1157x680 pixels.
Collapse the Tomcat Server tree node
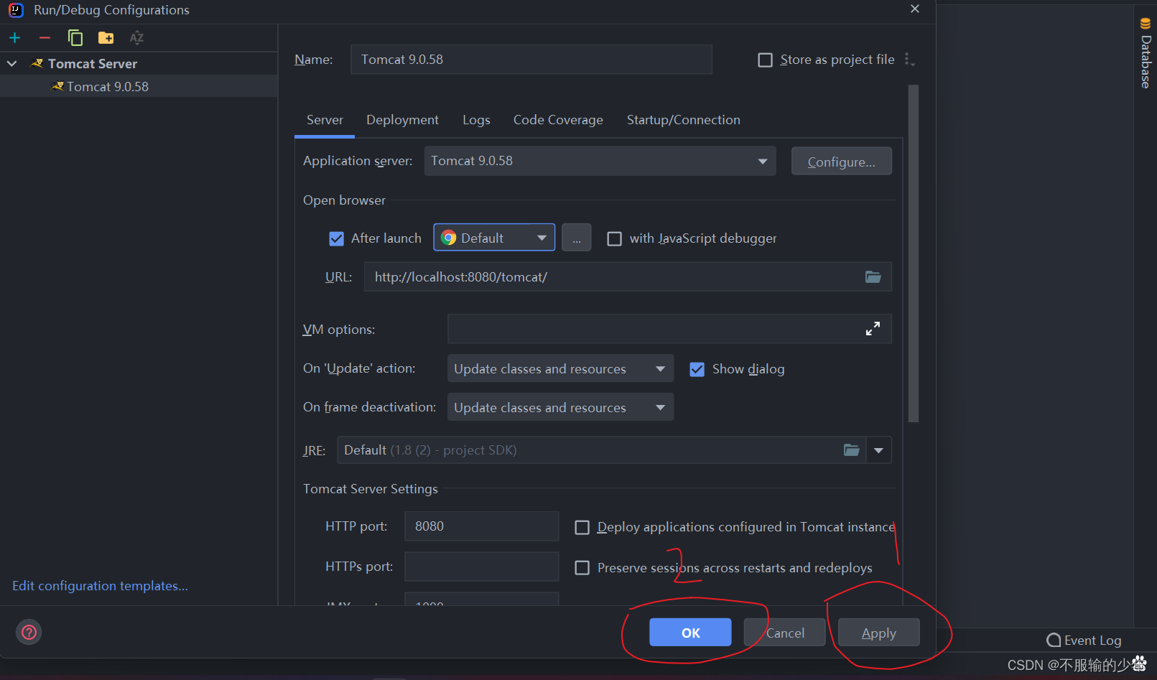pyautogui.click(x=12, y=63)
